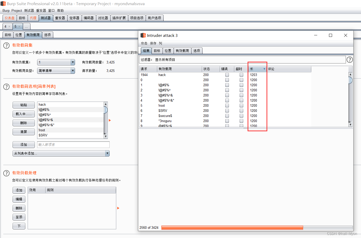
Task: Open the Burp menu
Action: pos(6,10)
